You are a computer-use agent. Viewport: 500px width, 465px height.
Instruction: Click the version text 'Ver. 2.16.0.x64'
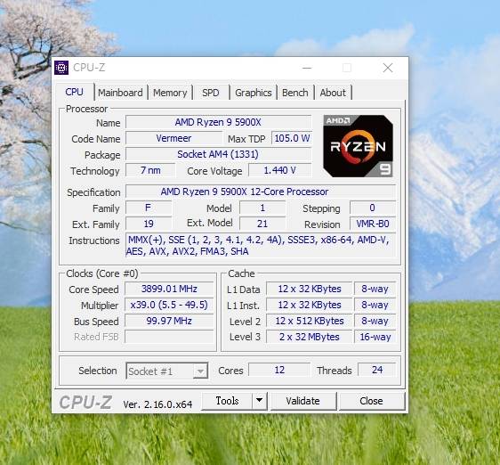tap(157, 404)
